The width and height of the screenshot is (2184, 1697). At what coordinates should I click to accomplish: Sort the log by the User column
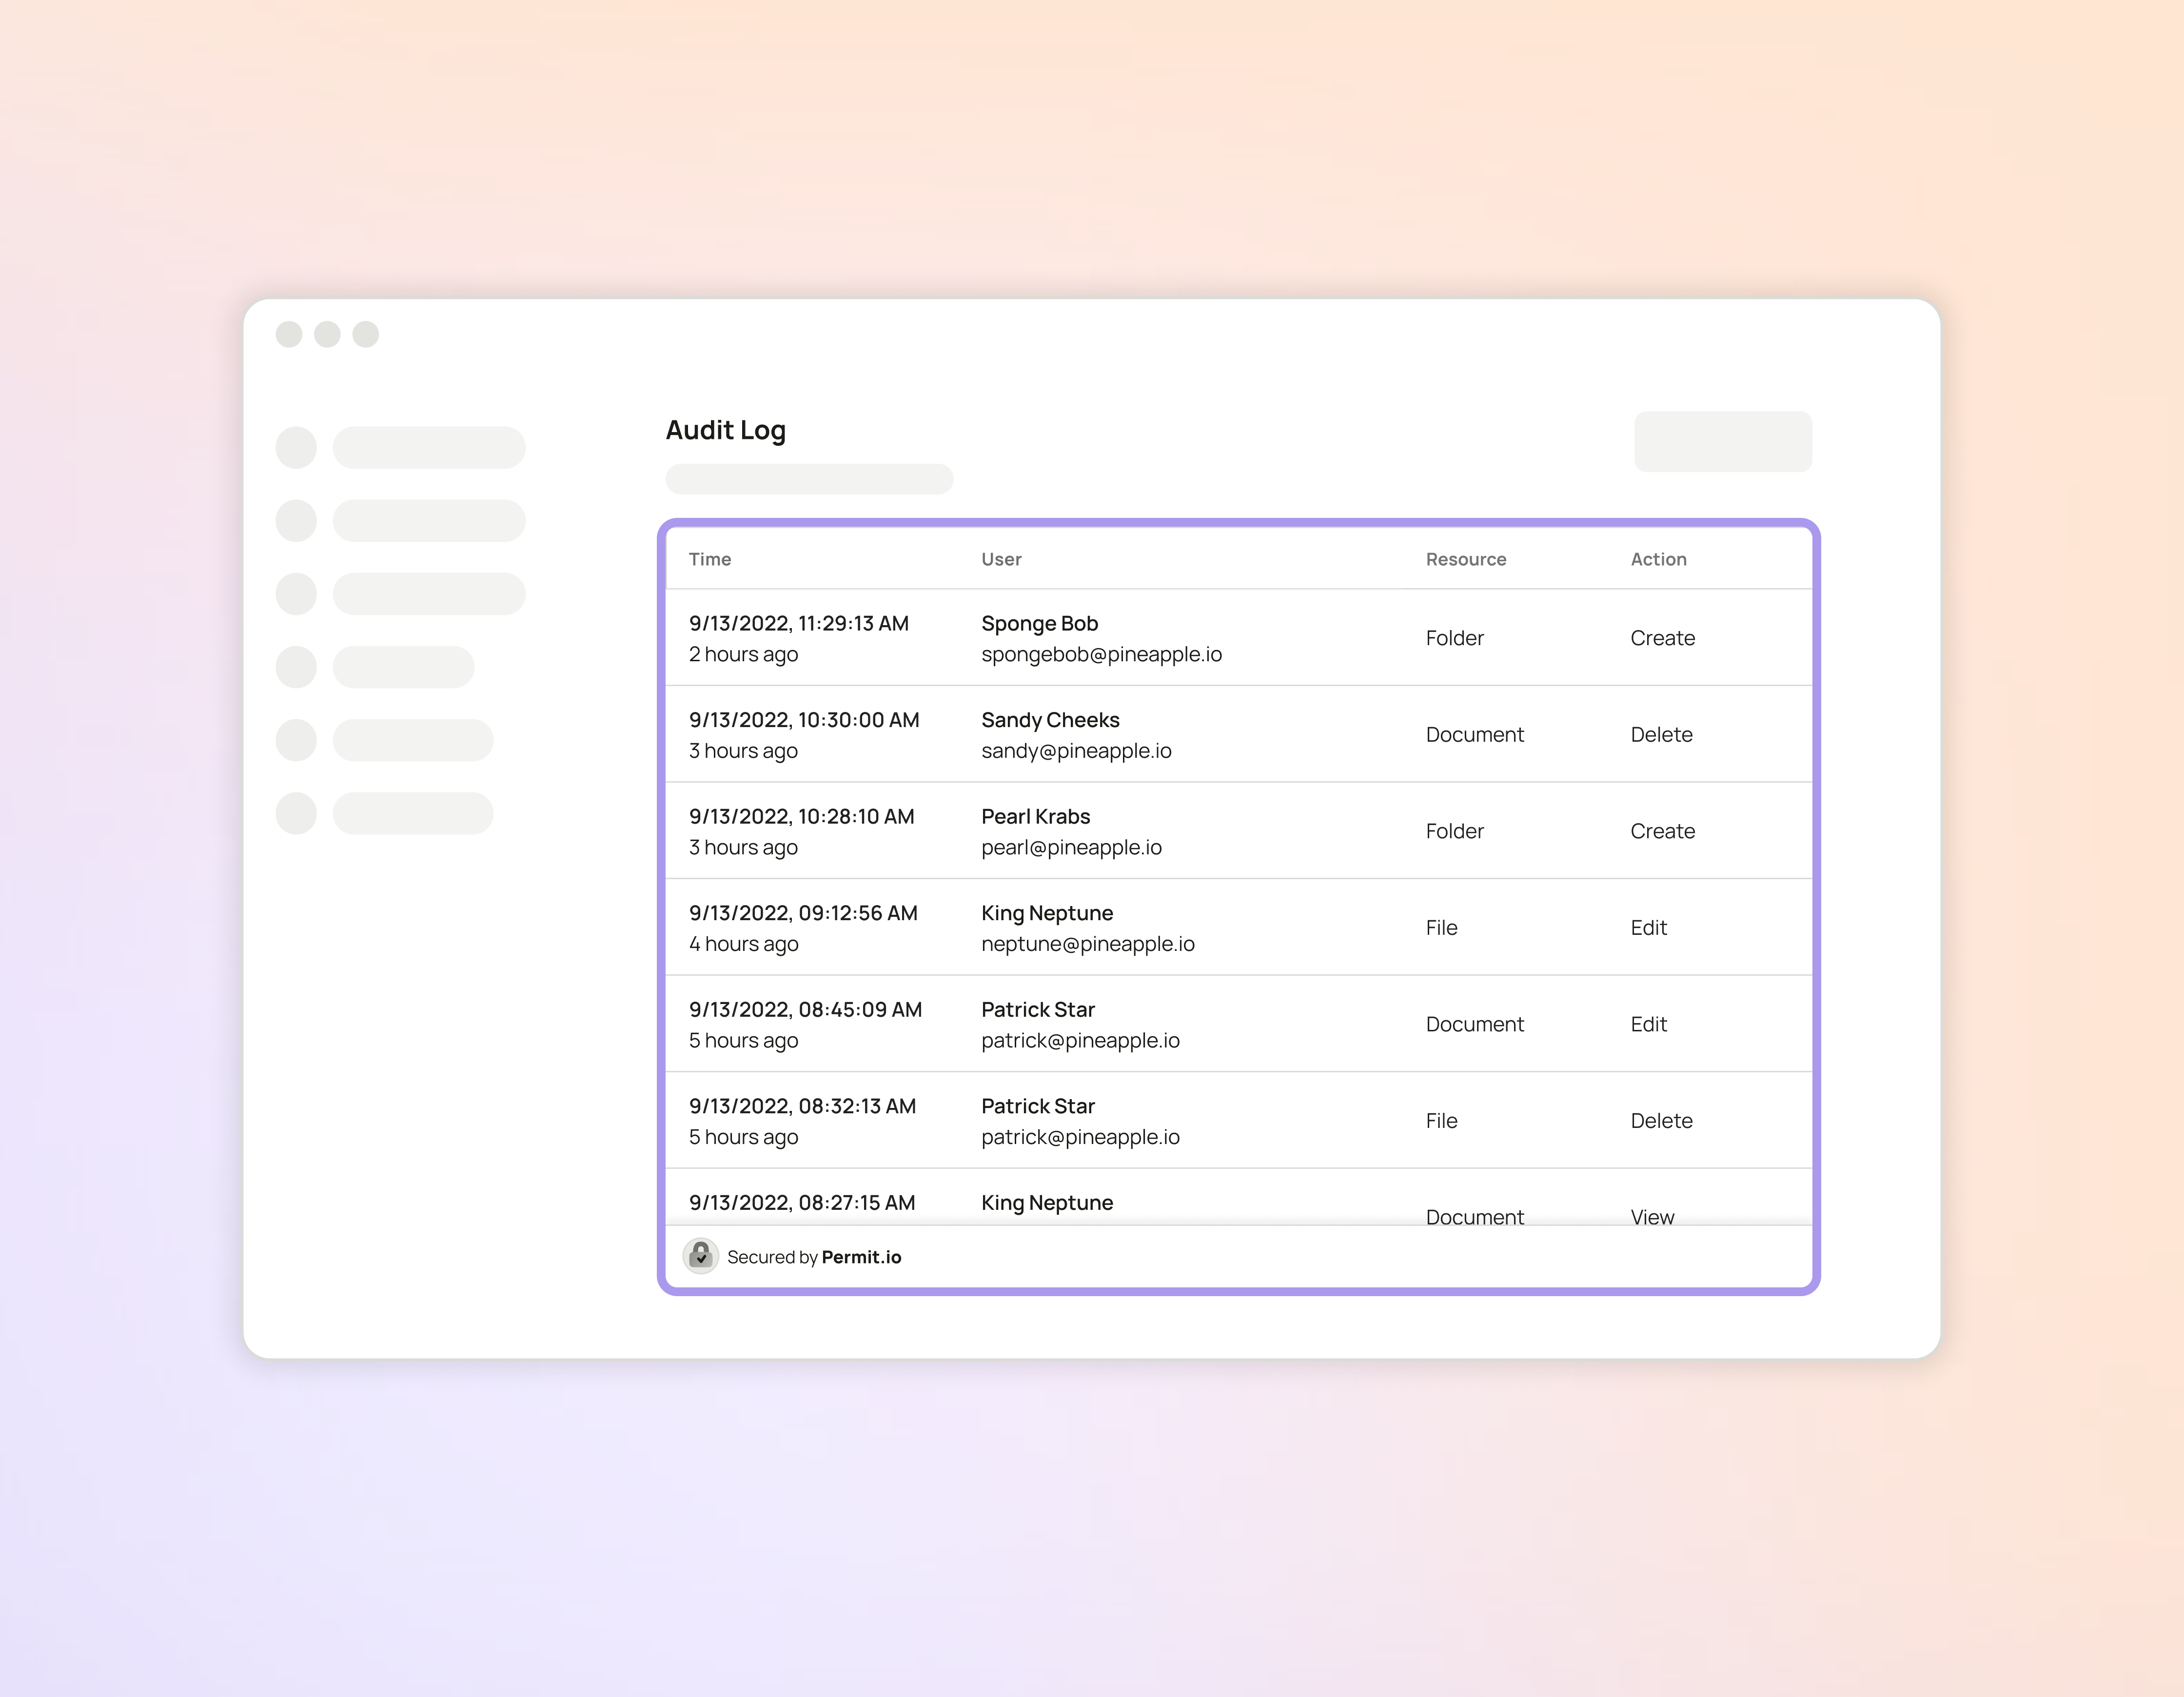coord(1001,559)
